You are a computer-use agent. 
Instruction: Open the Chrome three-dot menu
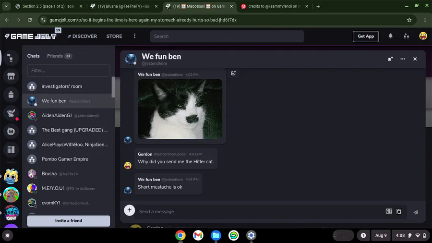point(425,20)
